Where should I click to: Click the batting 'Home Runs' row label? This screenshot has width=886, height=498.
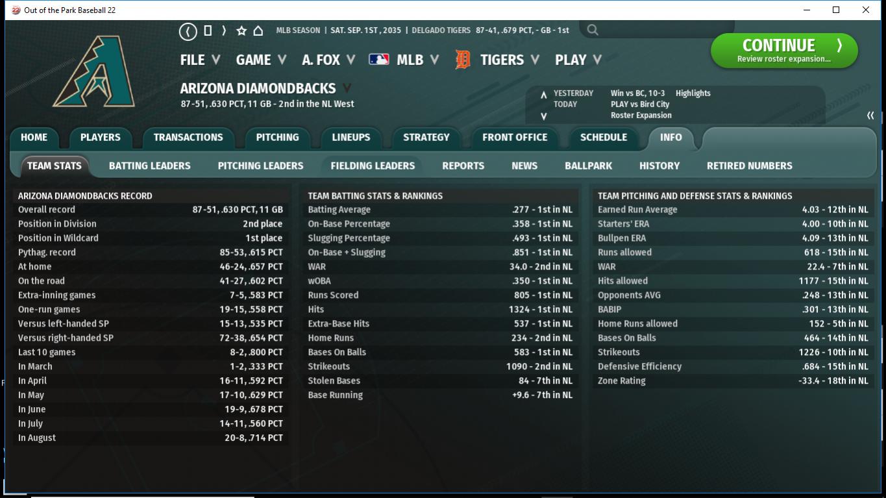point(331,338)
